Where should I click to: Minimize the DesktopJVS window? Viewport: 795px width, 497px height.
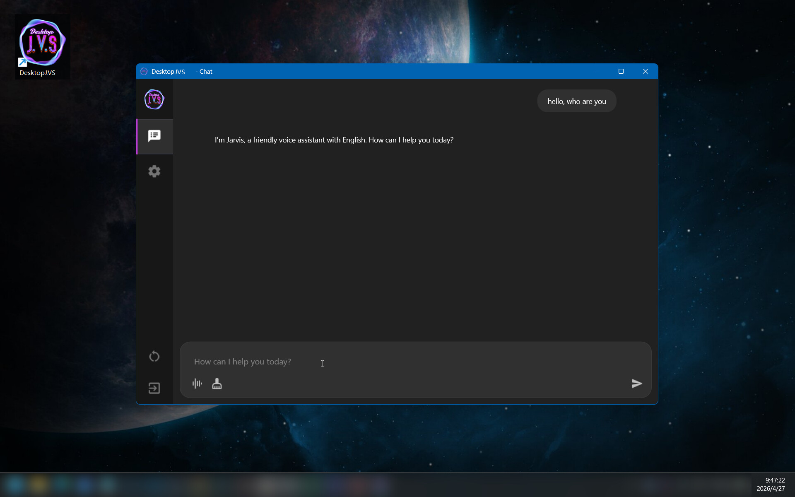(x=597, y=71)
